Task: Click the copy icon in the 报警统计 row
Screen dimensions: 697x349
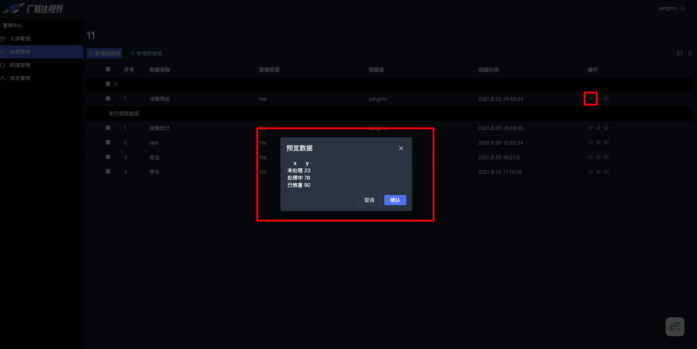Action: [x=598, y=128]
